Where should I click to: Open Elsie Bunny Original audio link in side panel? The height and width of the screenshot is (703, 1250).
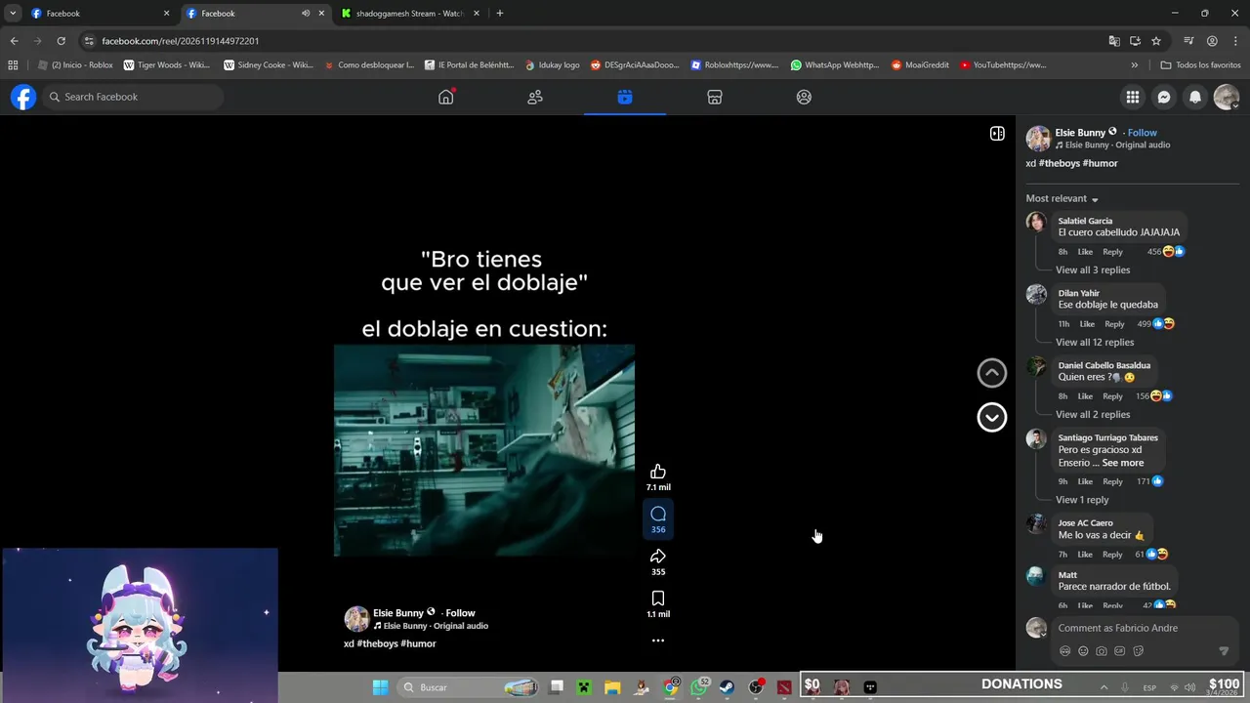pos(1117,145)
